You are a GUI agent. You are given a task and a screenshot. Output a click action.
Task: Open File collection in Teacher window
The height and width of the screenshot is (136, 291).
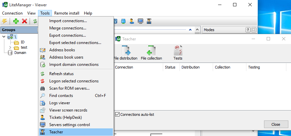(151, 53)
